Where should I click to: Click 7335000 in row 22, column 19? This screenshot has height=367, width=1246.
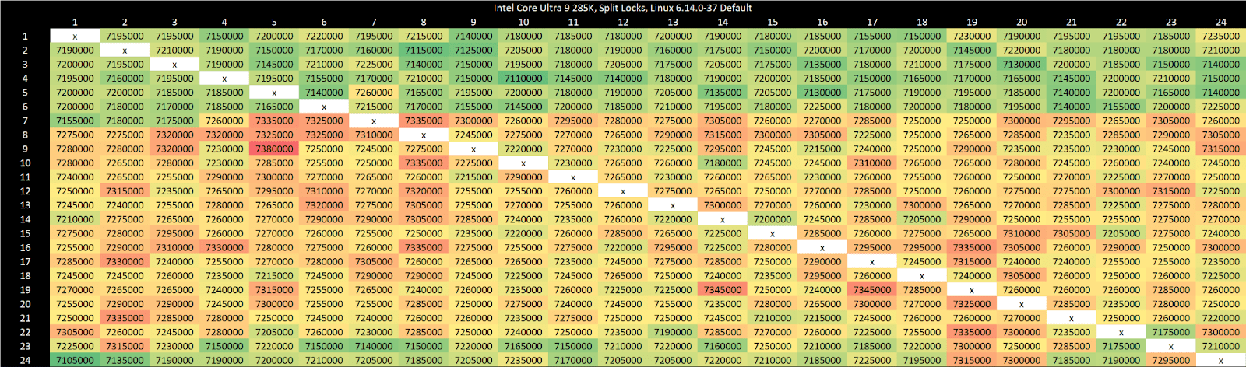(x=972, y=332)
